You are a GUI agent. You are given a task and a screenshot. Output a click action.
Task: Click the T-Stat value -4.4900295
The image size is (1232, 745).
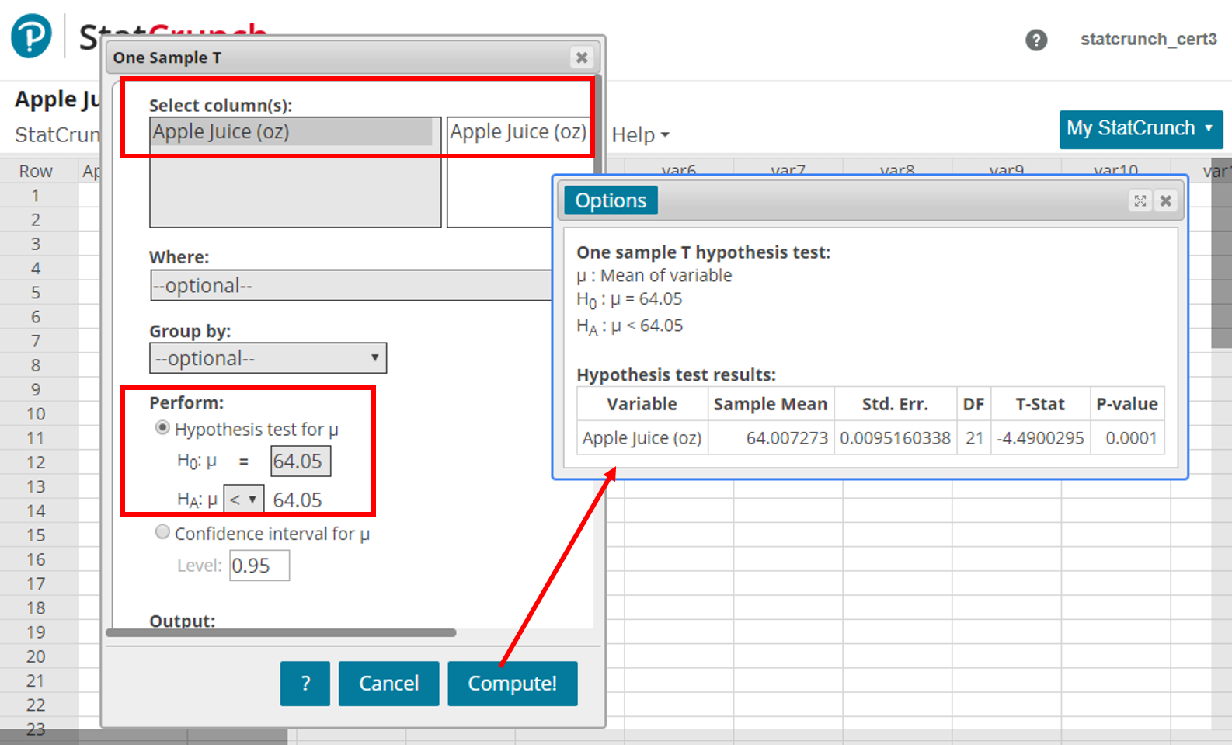click(1040, 438)
